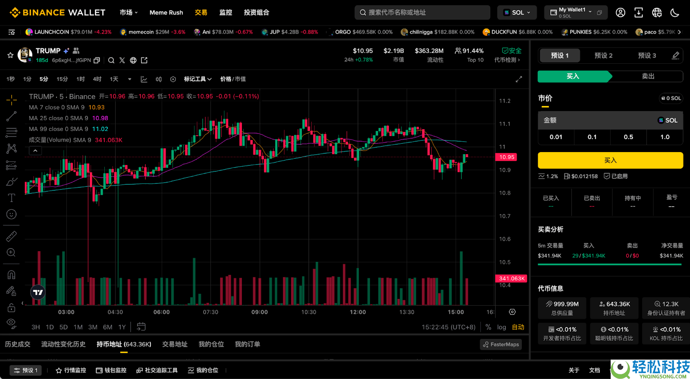690x379 pixels.
Task: Select the trend line drawing tool
Action: pos(11,116)
